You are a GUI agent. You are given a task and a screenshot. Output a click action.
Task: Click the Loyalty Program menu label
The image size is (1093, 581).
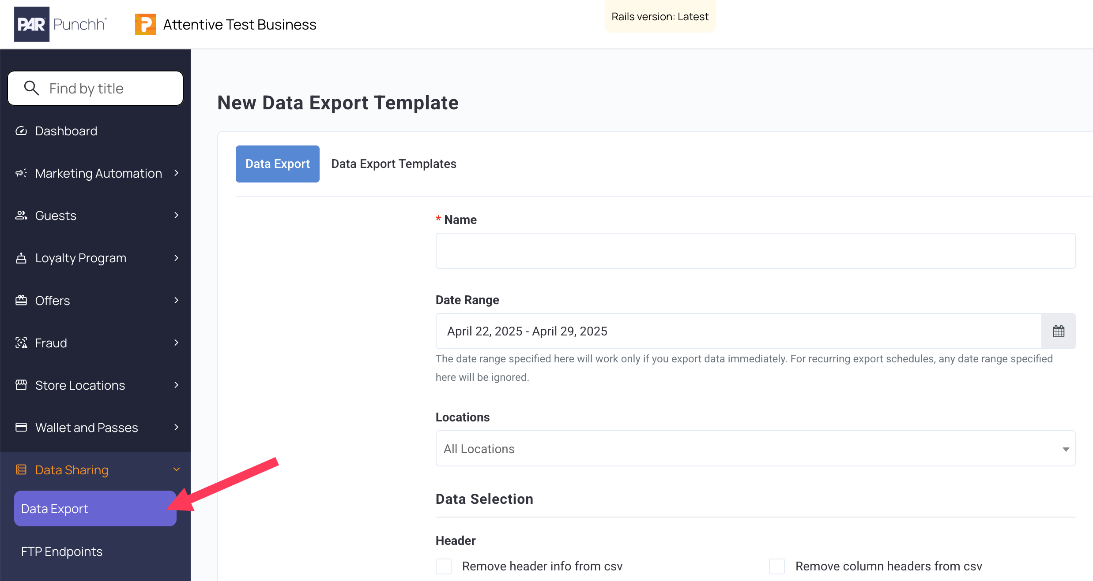(x=81, y=258)
